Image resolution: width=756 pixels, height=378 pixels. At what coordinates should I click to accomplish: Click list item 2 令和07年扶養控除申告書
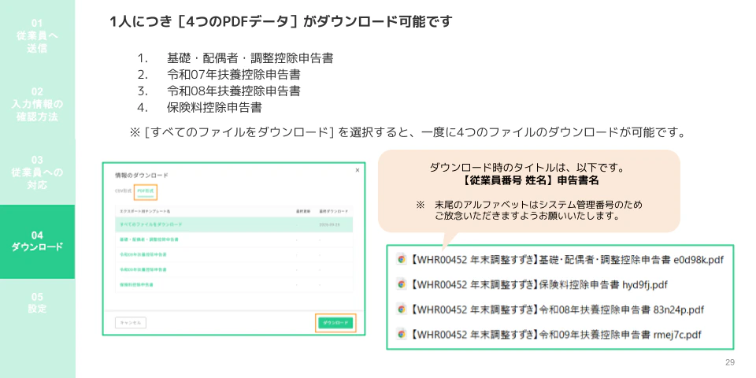coord(234,76)
